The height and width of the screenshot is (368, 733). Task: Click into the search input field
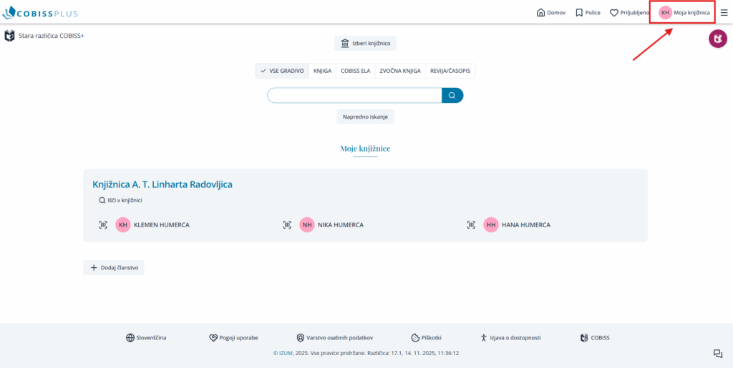click(x=354, y=95)
